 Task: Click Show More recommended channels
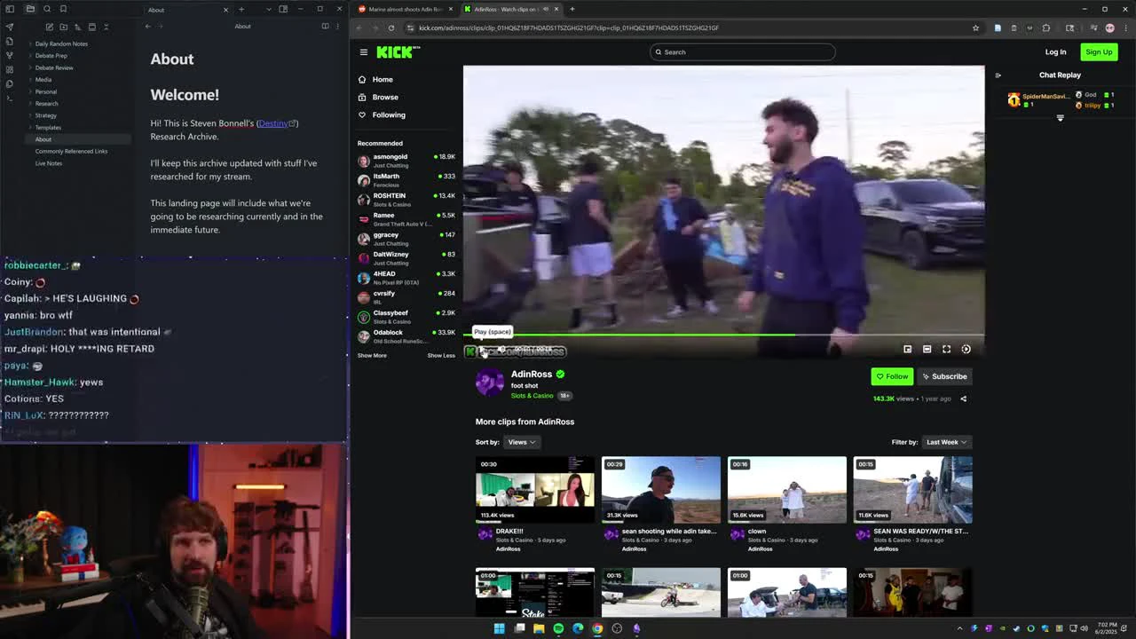pos(372,355)
